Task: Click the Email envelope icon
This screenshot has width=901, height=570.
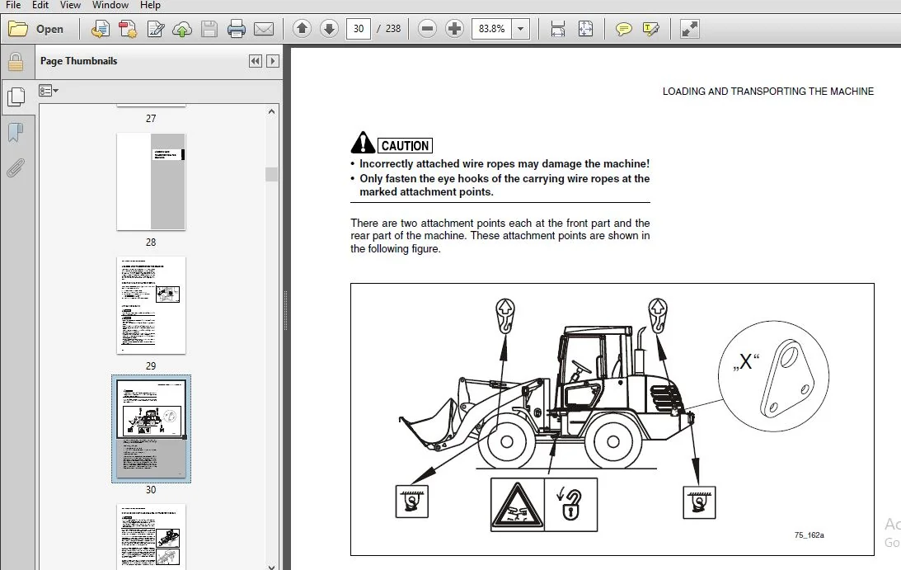Action: [264, 29]
